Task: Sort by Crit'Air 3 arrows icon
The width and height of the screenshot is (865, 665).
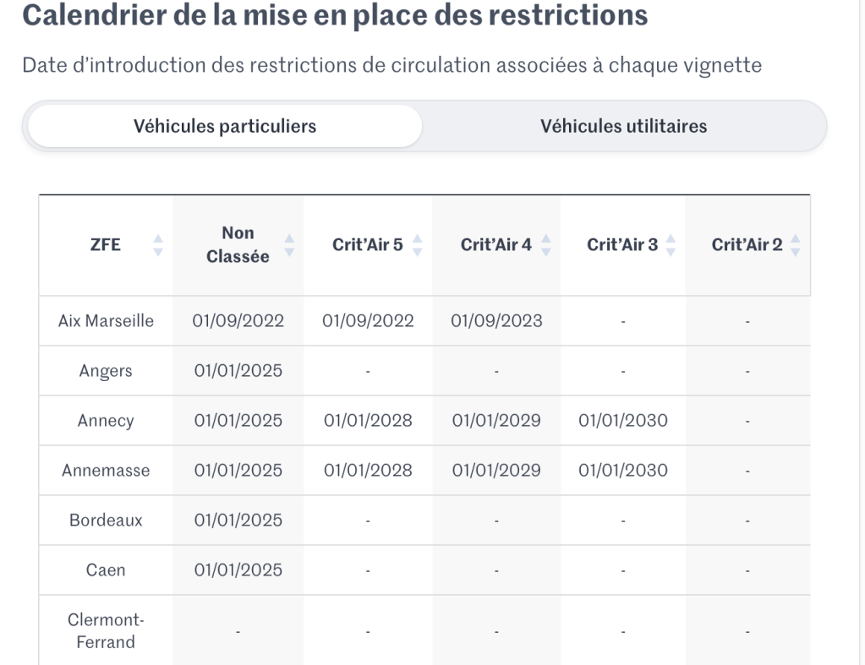Action: tap(671, 245)
